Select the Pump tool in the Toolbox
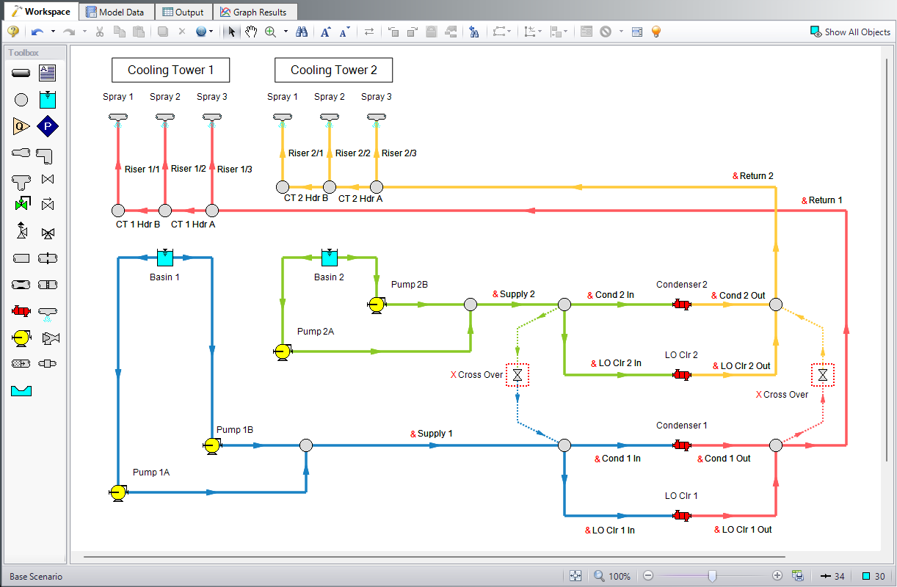This screenshot has height=587, width=897. [21, 337]
